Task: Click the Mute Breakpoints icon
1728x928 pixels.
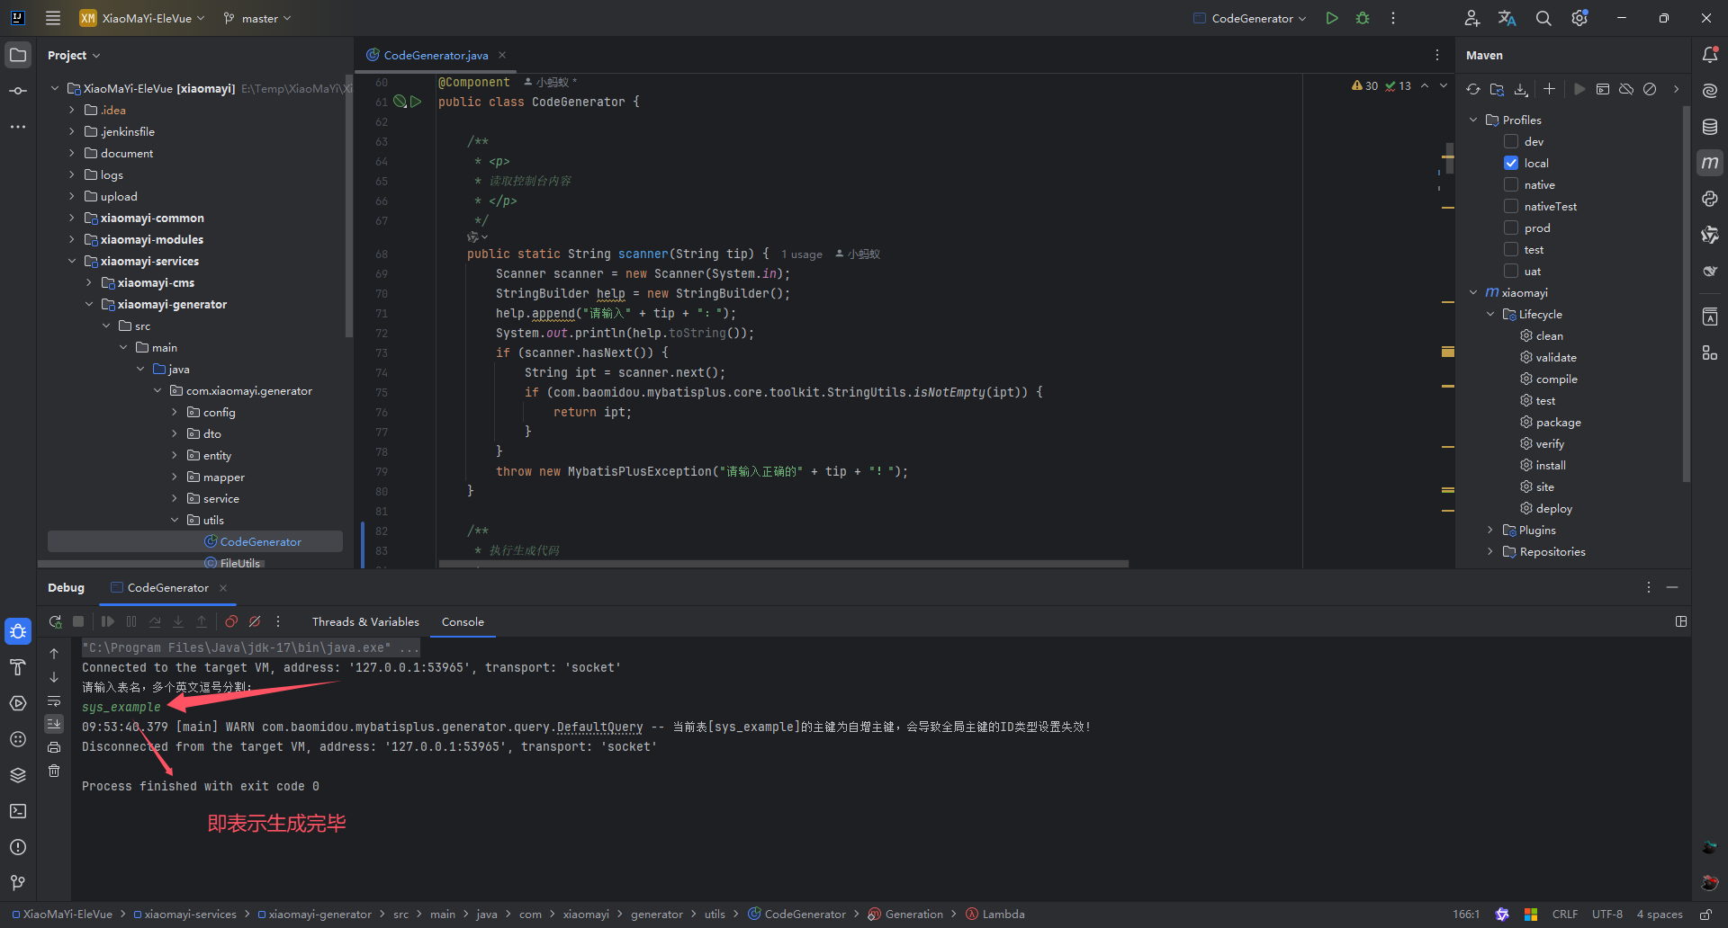Action: pos(255,621)
